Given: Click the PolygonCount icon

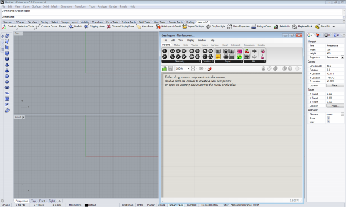Looking at the screenshot, I should [254, 26].
